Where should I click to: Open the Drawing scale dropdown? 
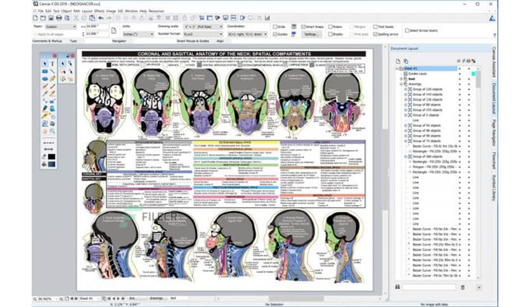pyautogui.click(x=203, y=27)
